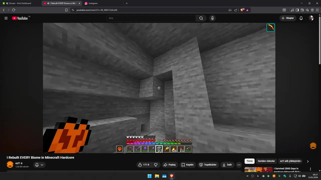
Task: Select the 'Seriden videolar' chip
Action: tap(267, 161)
